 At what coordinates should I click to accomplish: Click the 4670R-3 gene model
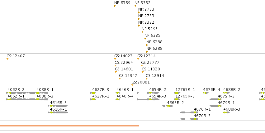189,119
